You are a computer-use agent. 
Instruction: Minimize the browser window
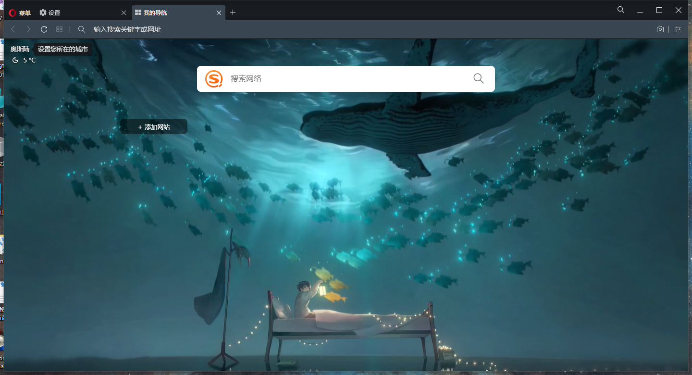click(640, 10)
